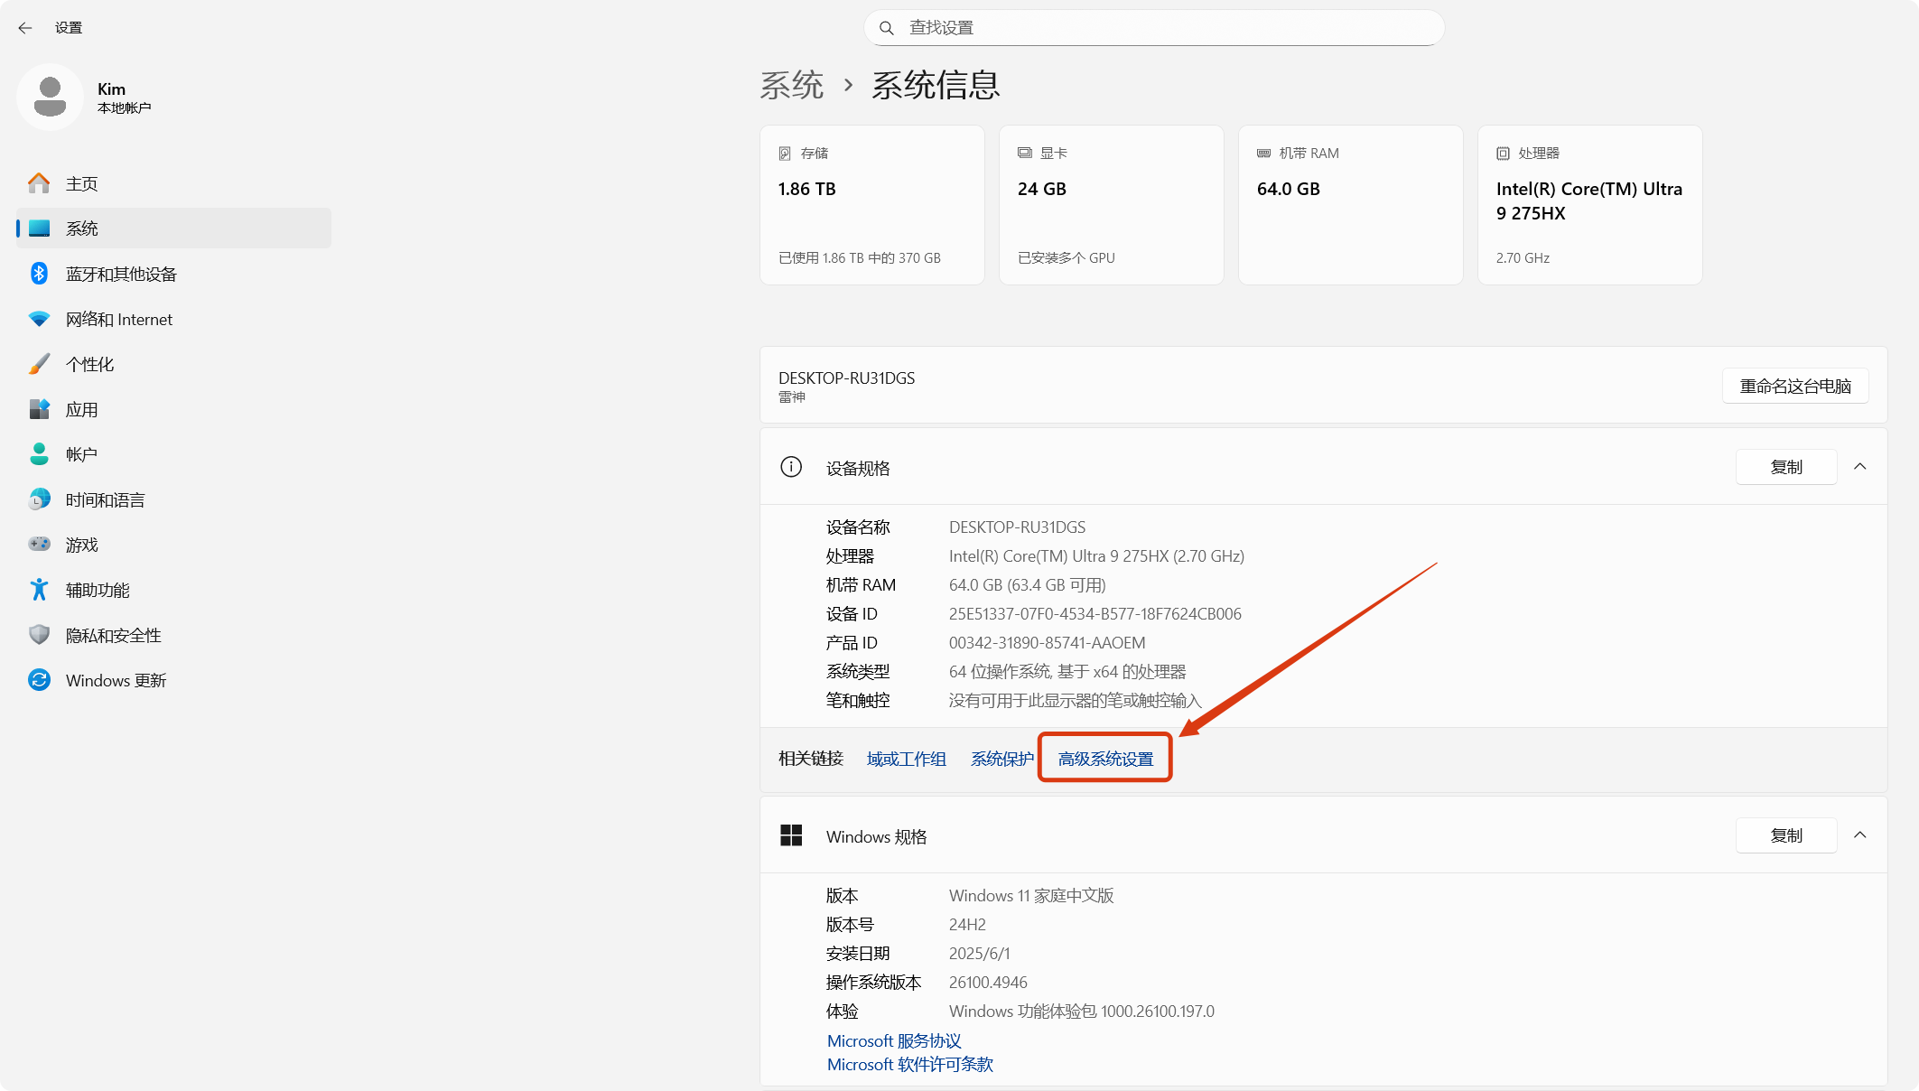Click the Kim user avatar
The height and width of the screenshot is (1091, 1919).
click(50, 98)
